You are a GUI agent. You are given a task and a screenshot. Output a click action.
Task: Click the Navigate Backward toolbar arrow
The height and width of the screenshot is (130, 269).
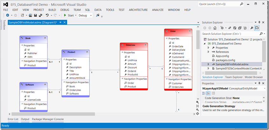[7, 15]
